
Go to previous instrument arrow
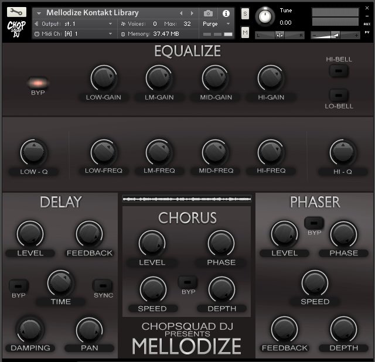(x=181, y=13)
